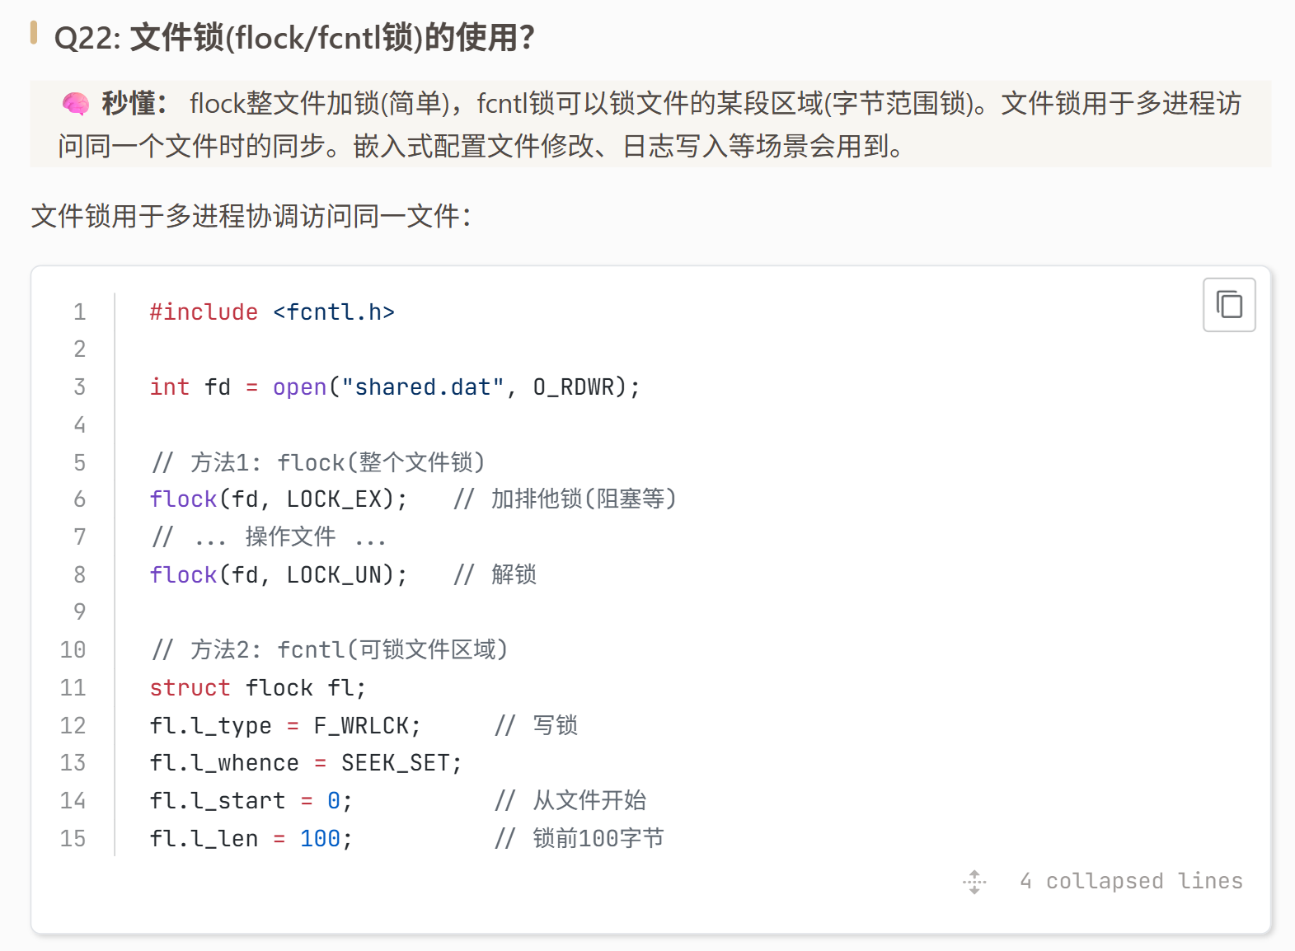Screen dimensions: 1295x951
Task: Click the 秒懂 summary callout box
Action: pyautogui.click(x=650, y=124)
